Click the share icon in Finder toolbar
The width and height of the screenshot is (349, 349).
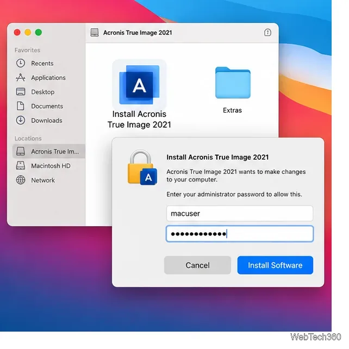pos(267,33)
